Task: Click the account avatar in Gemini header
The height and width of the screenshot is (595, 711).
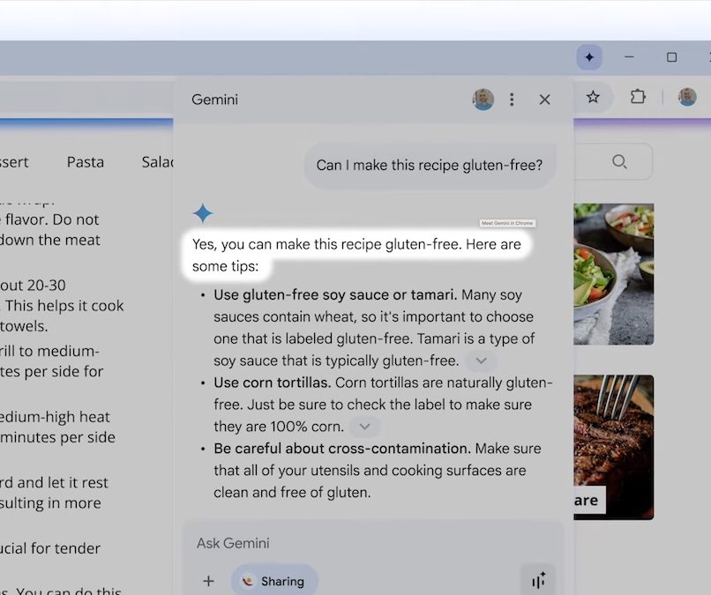Action: [483, 100]
